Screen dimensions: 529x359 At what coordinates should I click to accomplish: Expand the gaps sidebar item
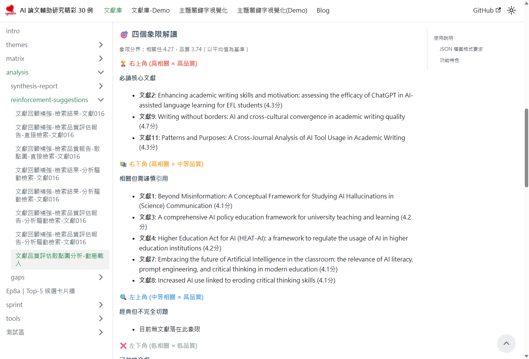click(101, 277)
